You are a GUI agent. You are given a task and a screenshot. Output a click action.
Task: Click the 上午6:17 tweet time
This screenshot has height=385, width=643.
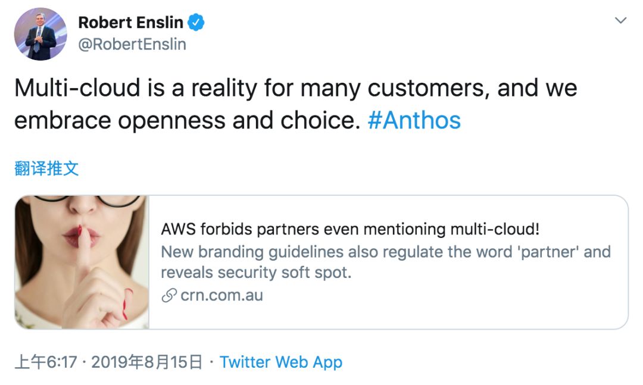[x=45, y=362]
